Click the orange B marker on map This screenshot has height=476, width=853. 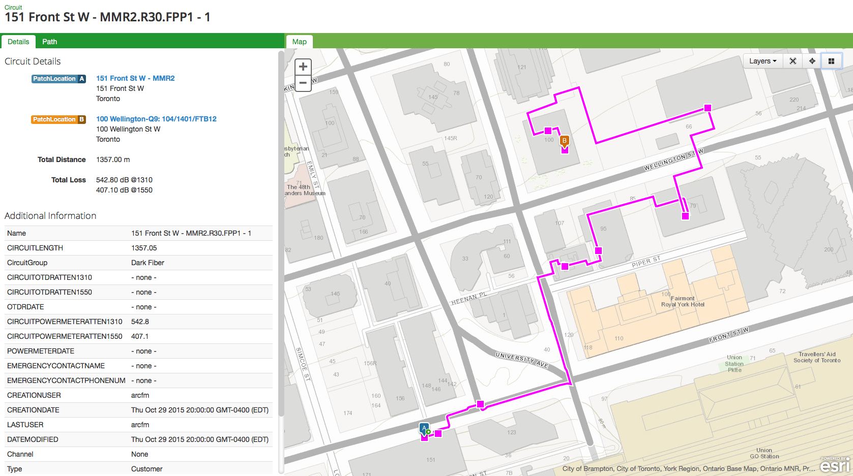point(564,141)
